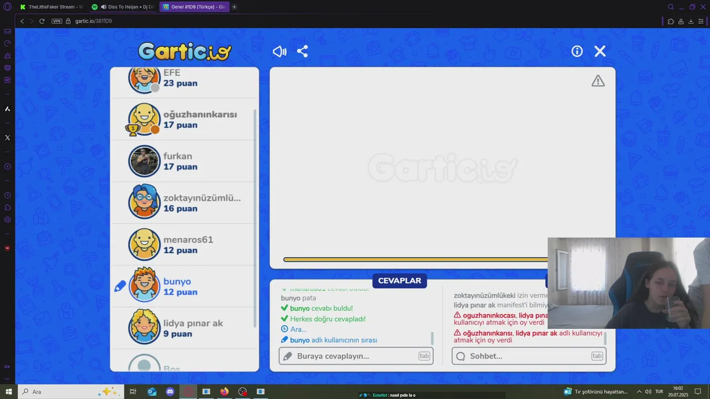The height and width of the screenshot is (399, 710).
Task: Open the Aria AI sidebar icon
Action: click(x=7, y=109)
